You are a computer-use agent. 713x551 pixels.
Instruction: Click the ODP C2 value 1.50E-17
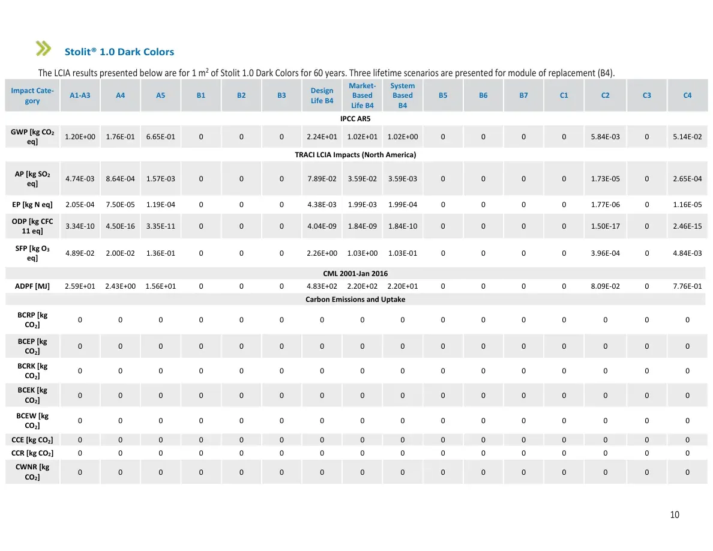(x=605, y=226)
